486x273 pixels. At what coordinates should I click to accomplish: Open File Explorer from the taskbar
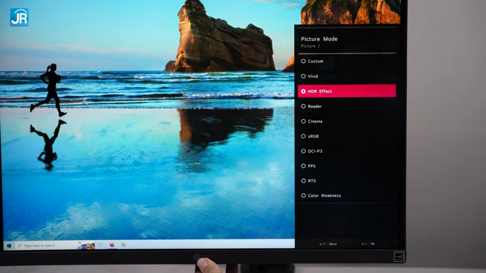(123, 244)
